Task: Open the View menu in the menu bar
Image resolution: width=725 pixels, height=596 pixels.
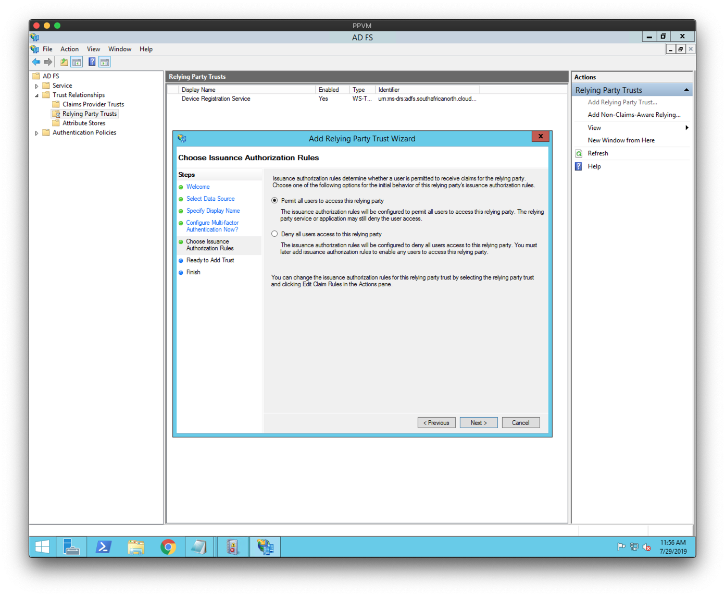Action: click(93, 49)
